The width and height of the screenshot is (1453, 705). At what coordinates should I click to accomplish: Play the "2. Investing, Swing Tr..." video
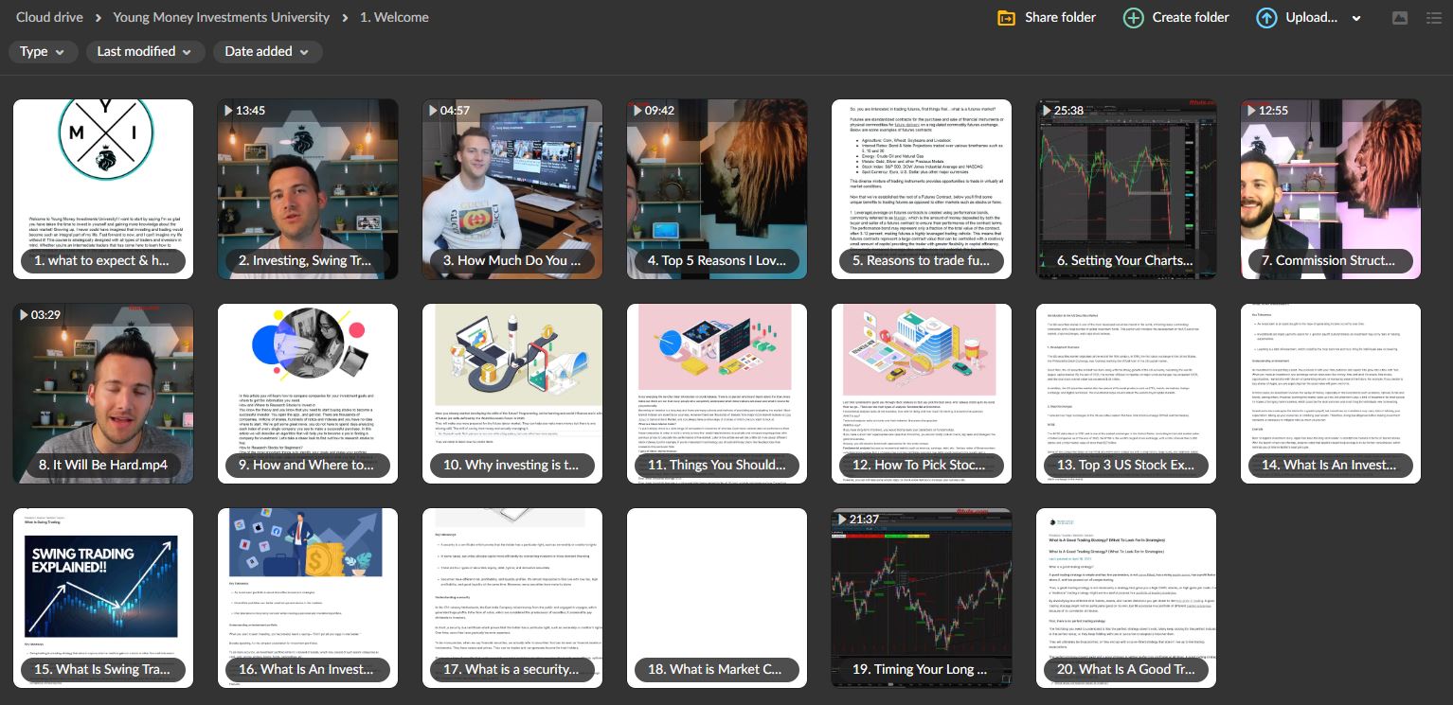[x=307, y=189]
